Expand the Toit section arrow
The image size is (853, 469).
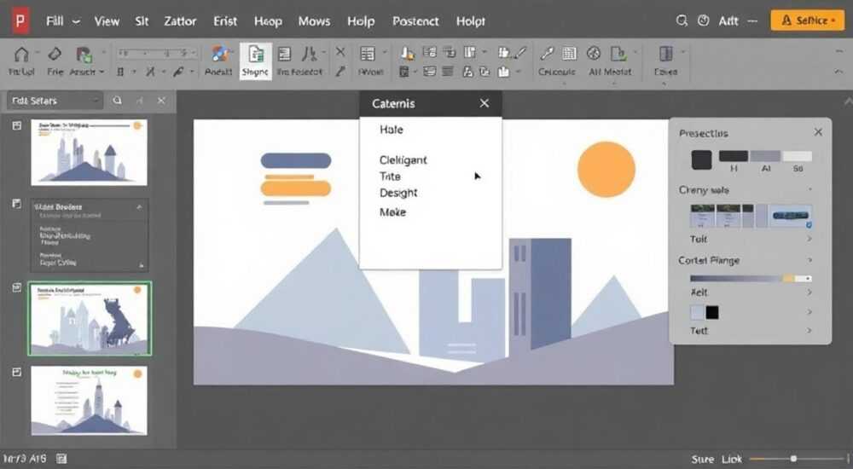point(809,239)
